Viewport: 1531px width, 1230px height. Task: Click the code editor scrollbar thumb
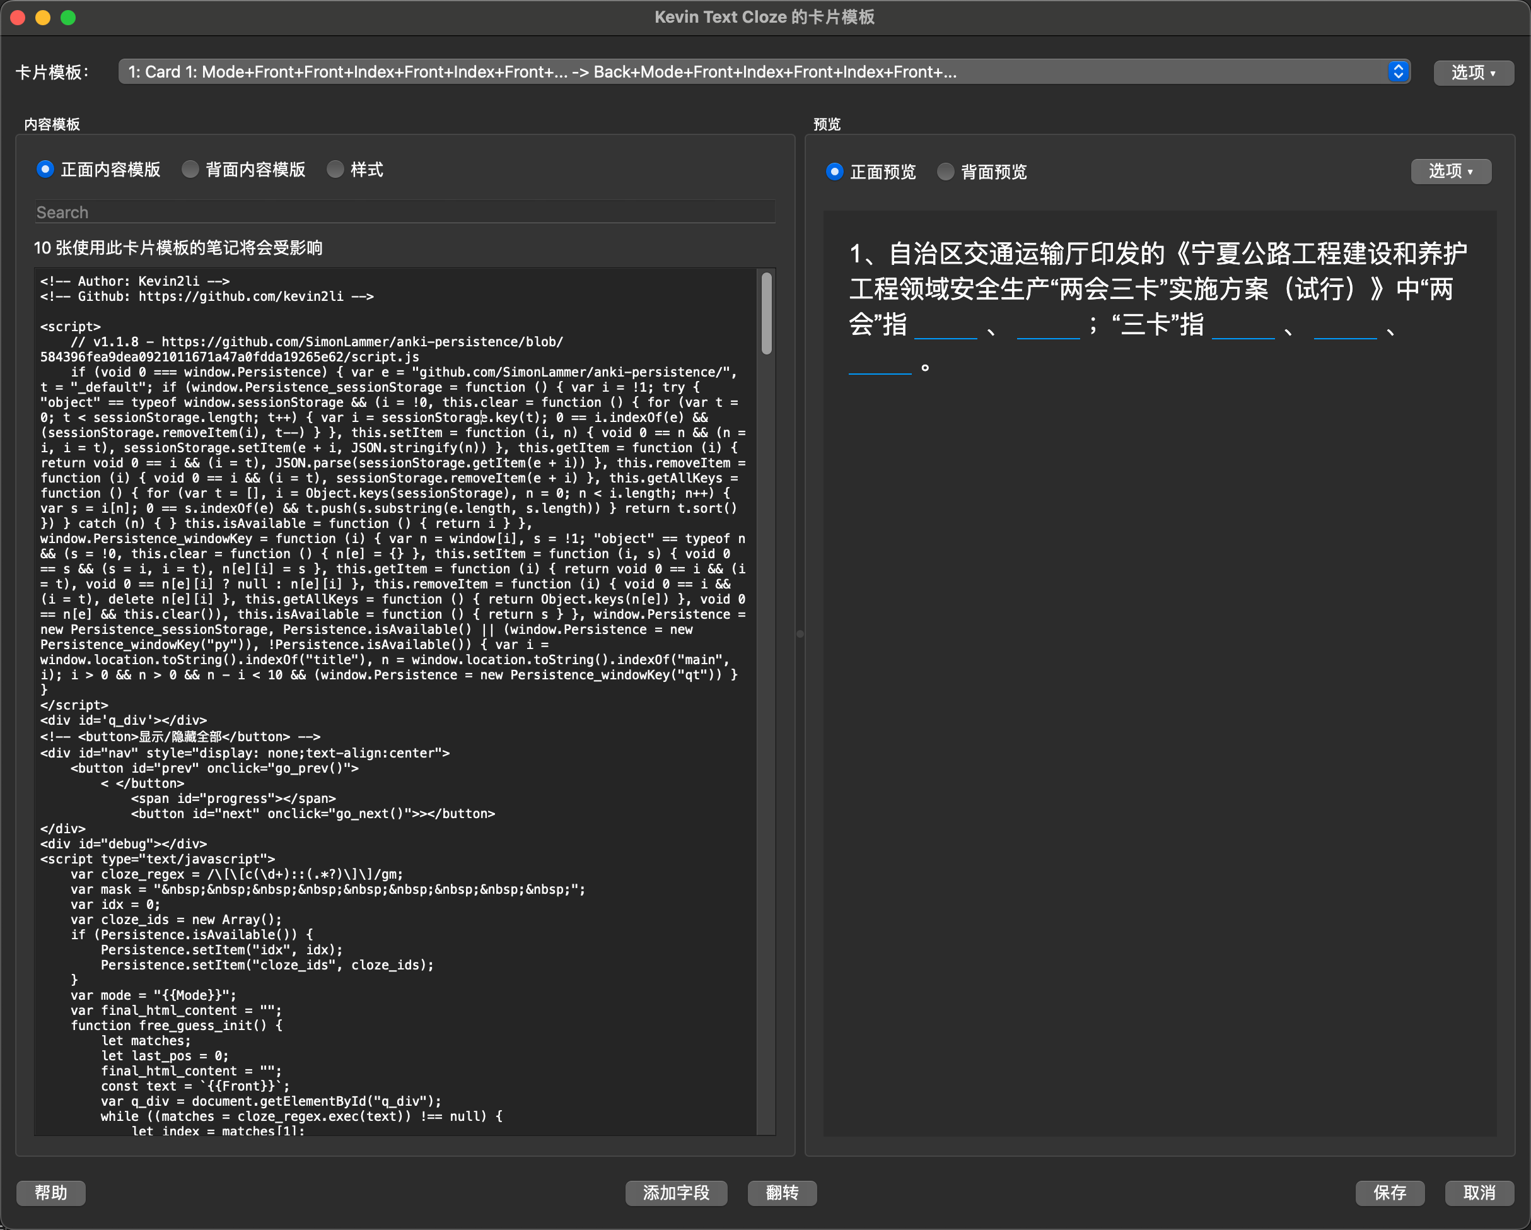[766, 313]
